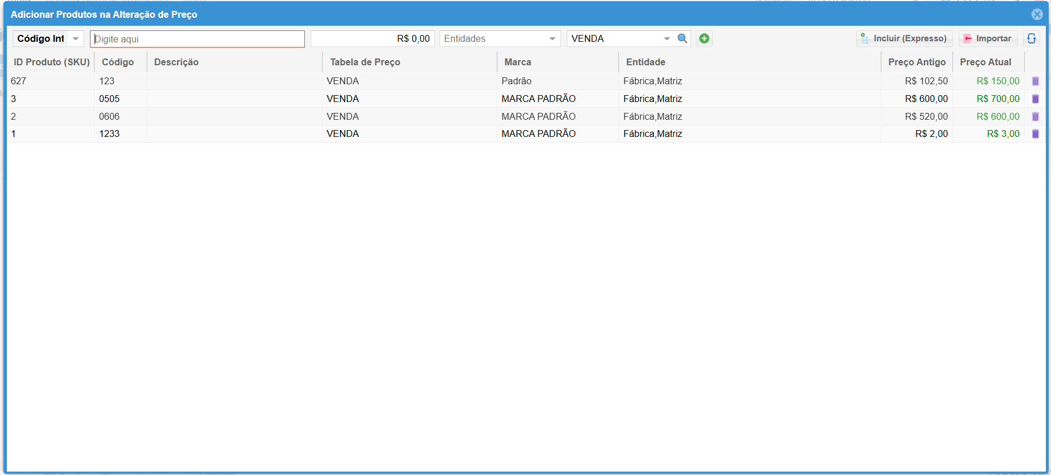
Task: Delete product code 0505 via trash icon
Action: 1035,99
